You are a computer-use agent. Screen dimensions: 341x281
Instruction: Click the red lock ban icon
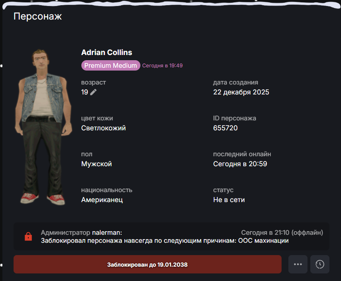coord(28,236)
